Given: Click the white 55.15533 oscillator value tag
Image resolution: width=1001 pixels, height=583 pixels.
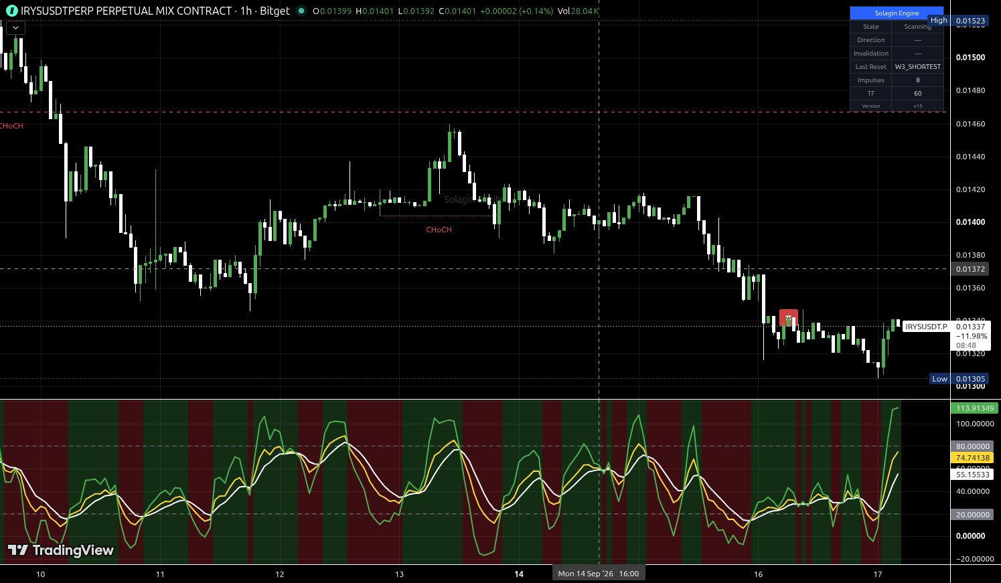Looking at the screenshot, I should 972,475.
